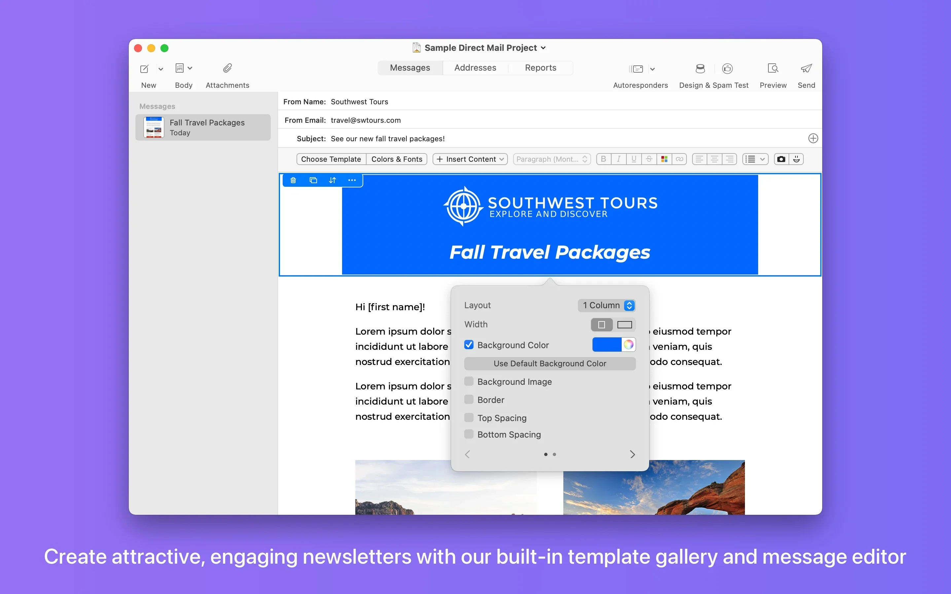Click the trash icon on header section
This screenshot has height=594, width=951.
[293, 180]
